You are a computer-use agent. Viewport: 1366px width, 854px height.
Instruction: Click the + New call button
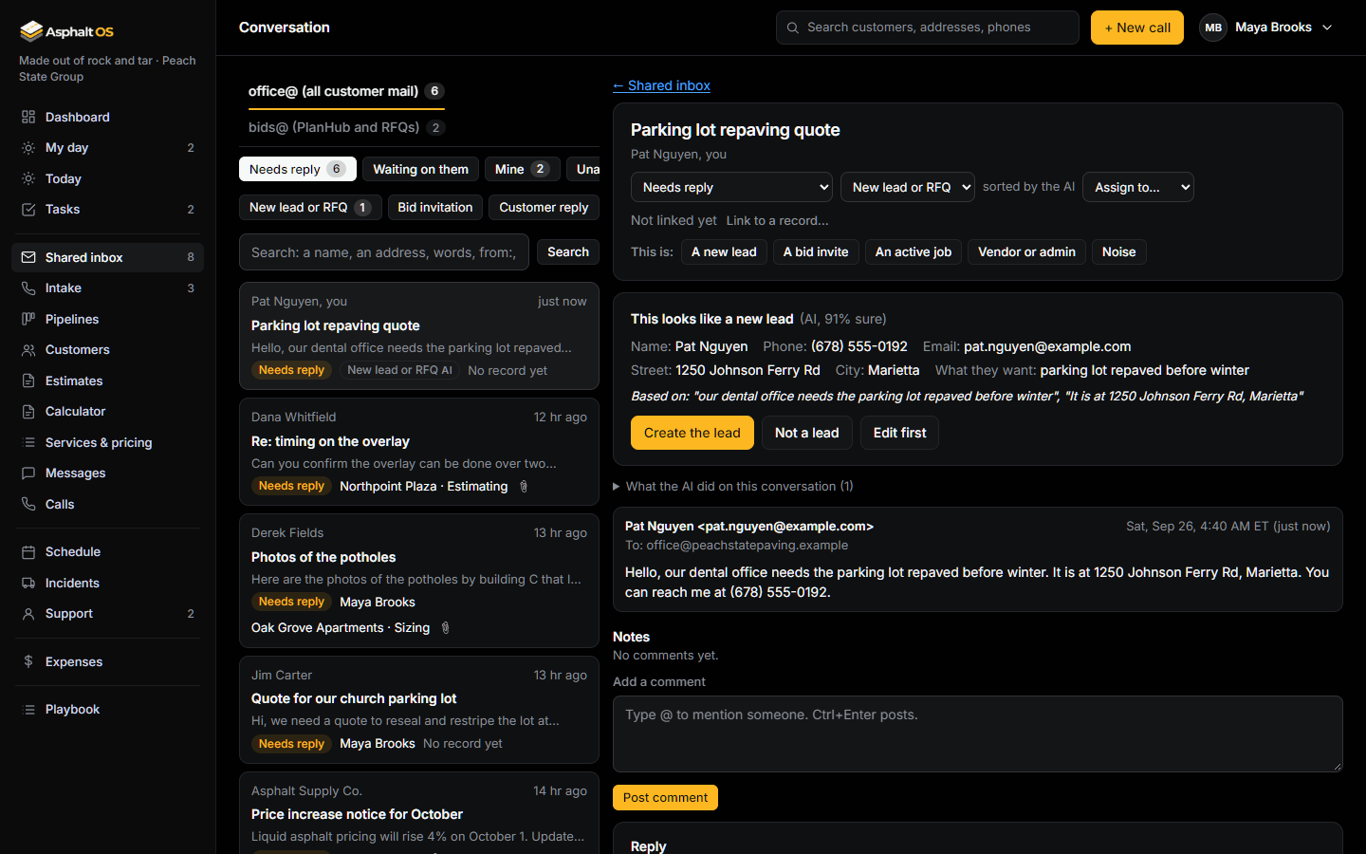pyautogui.click(x=1137, y=28)
